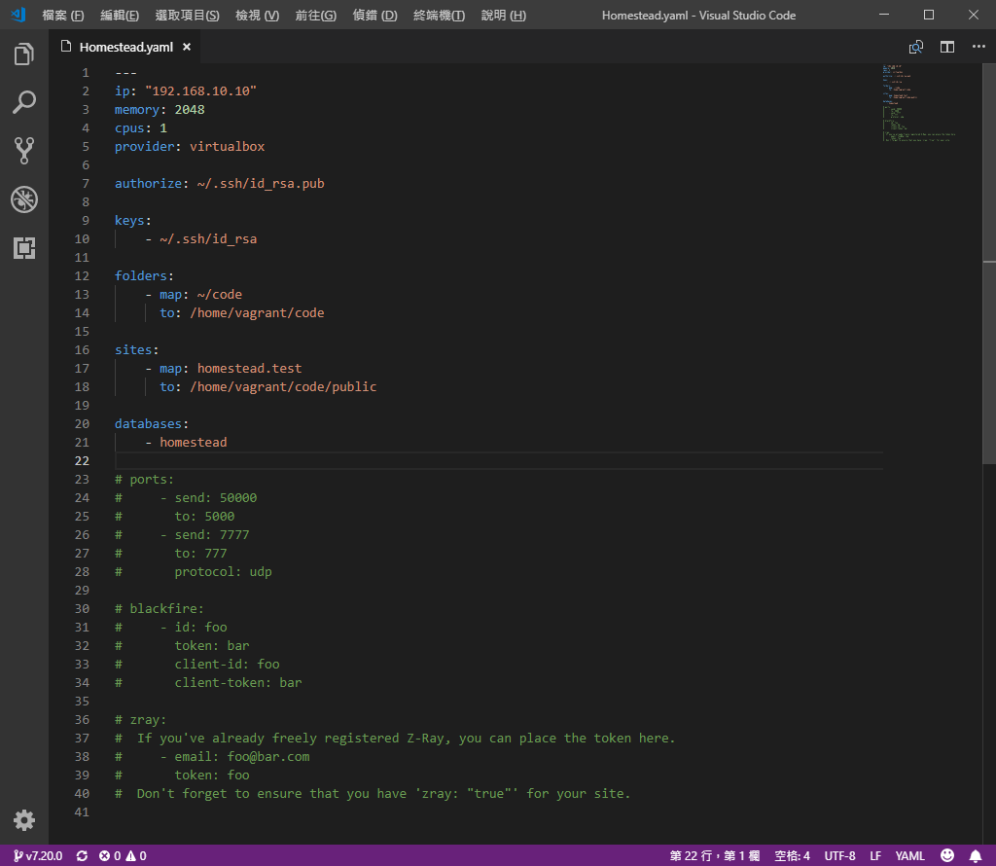Open the Manage gear menu

[x=24, y=820]
